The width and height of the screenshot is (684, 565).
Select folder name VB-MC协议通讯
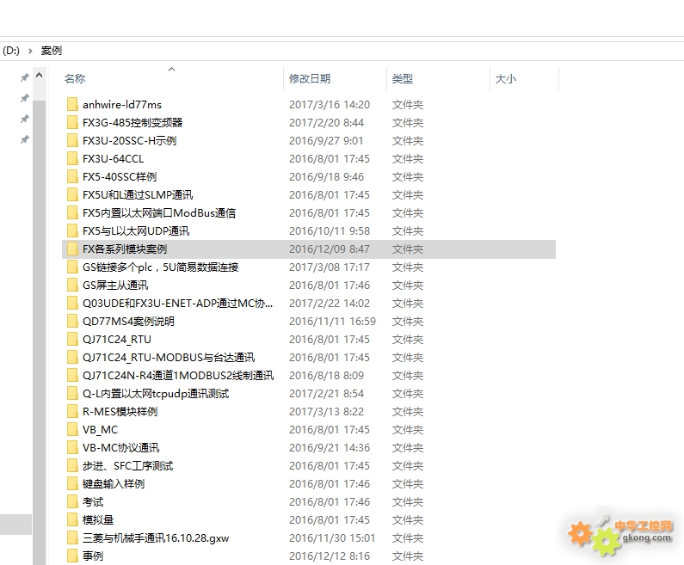tap(120, 448)
